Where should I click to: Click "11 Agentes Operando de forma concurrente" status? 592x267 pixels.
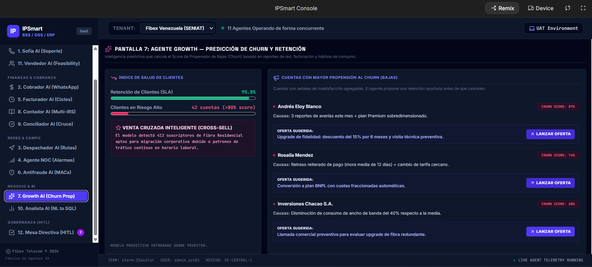[275, 28]
